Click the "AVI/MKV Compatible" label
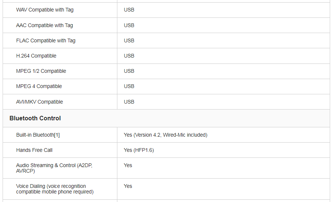This screenshot has width=332, height=202. pyautogui.click(x=39, y=102)
